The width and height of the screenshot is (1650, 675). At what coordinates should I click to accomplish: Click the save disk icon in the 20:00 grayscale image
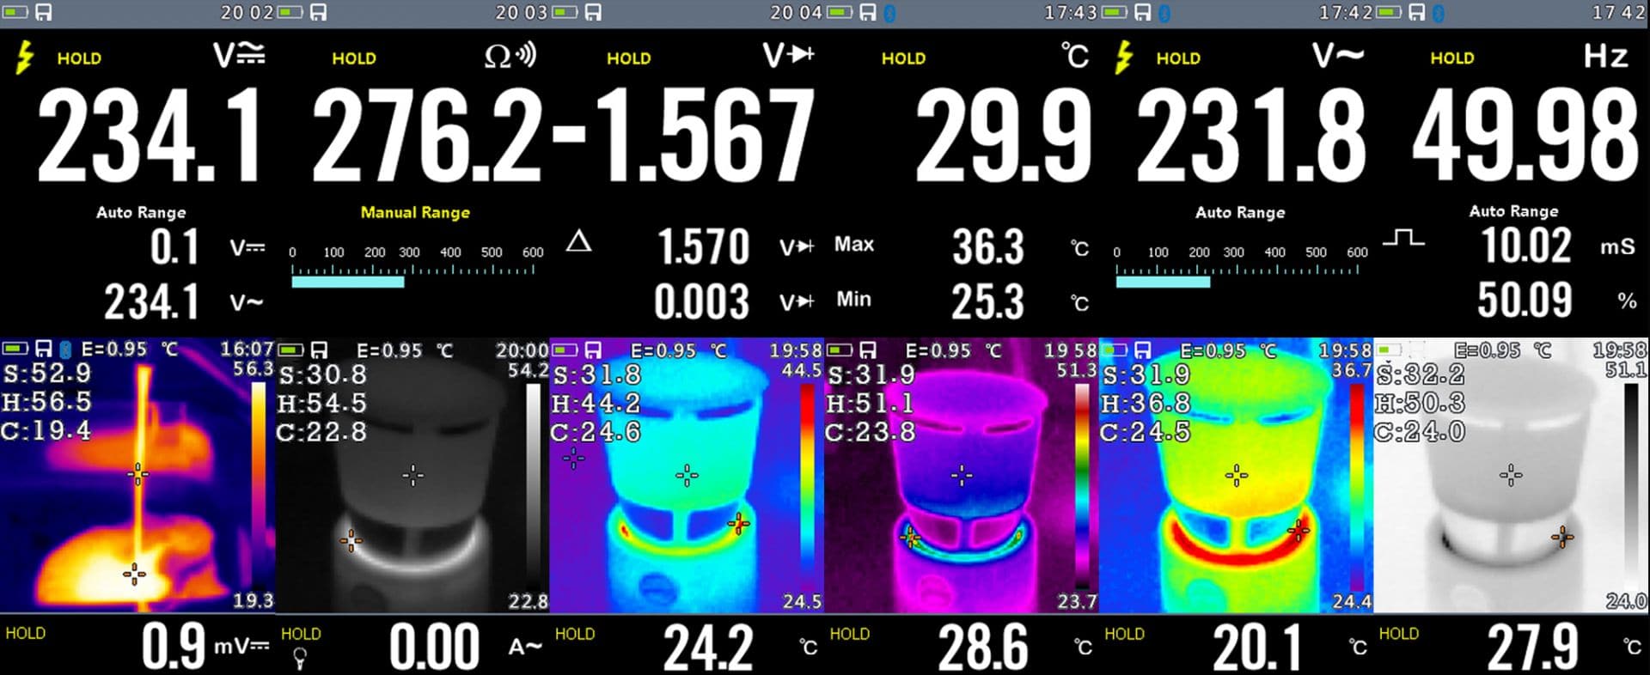pyautogui.click(x=319, y=350)
